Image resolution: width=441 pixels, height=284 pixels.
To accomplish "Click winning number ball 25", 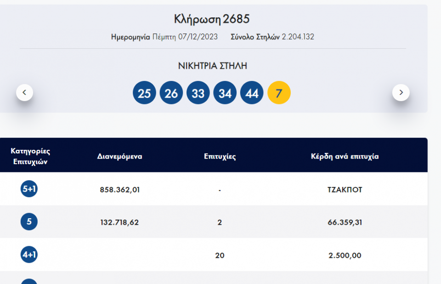I will click(144, 93).
